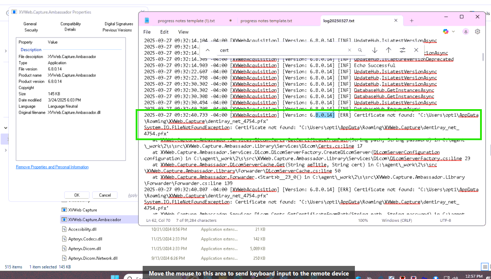This screenshot has width=491, height=279.
Task: Click the XVWeb.Capture.Ambassador application icon
Action: pos(64,220)
